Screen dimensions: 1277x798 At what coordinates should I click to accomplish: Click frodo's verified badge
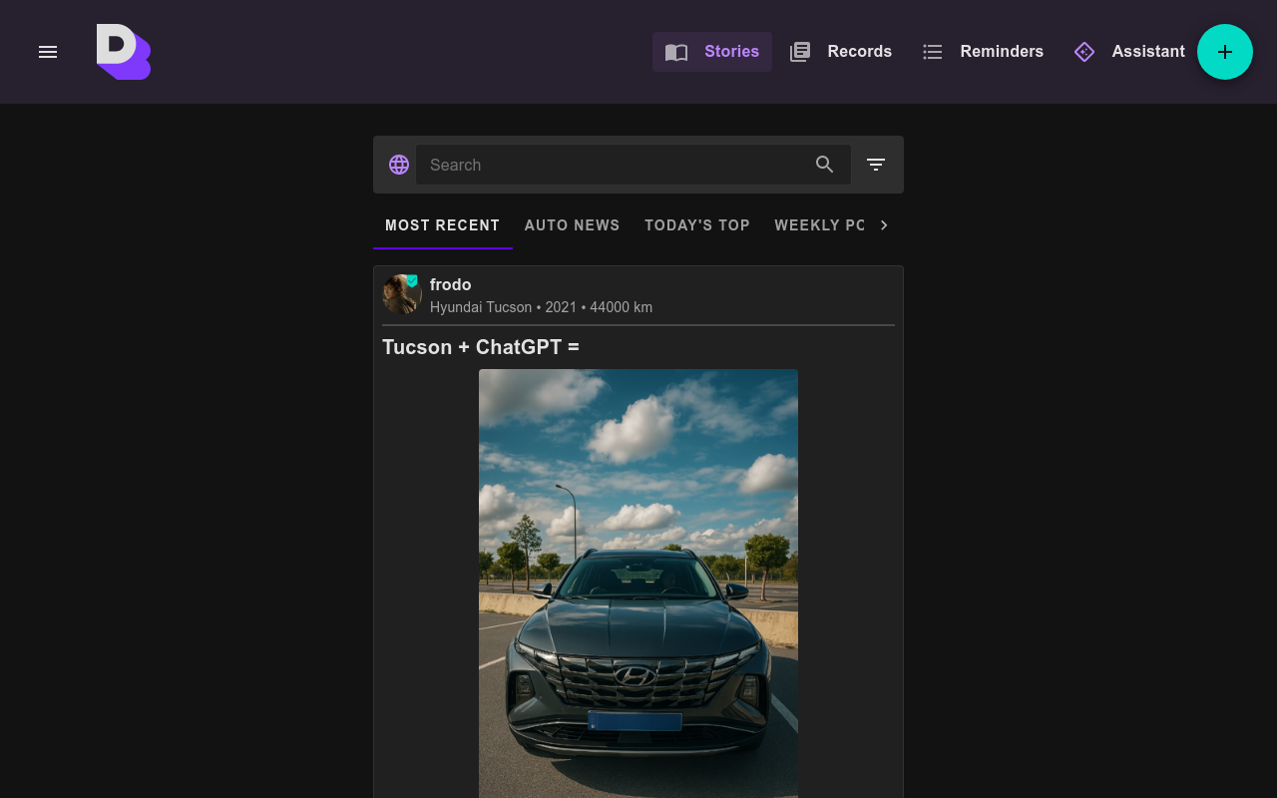[x=412, y=280]
